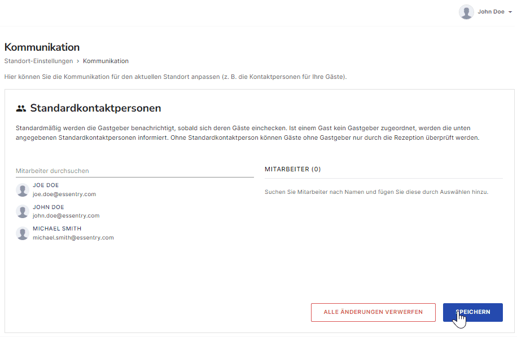Select Joe Doe's avatar icon

(23, 190)
